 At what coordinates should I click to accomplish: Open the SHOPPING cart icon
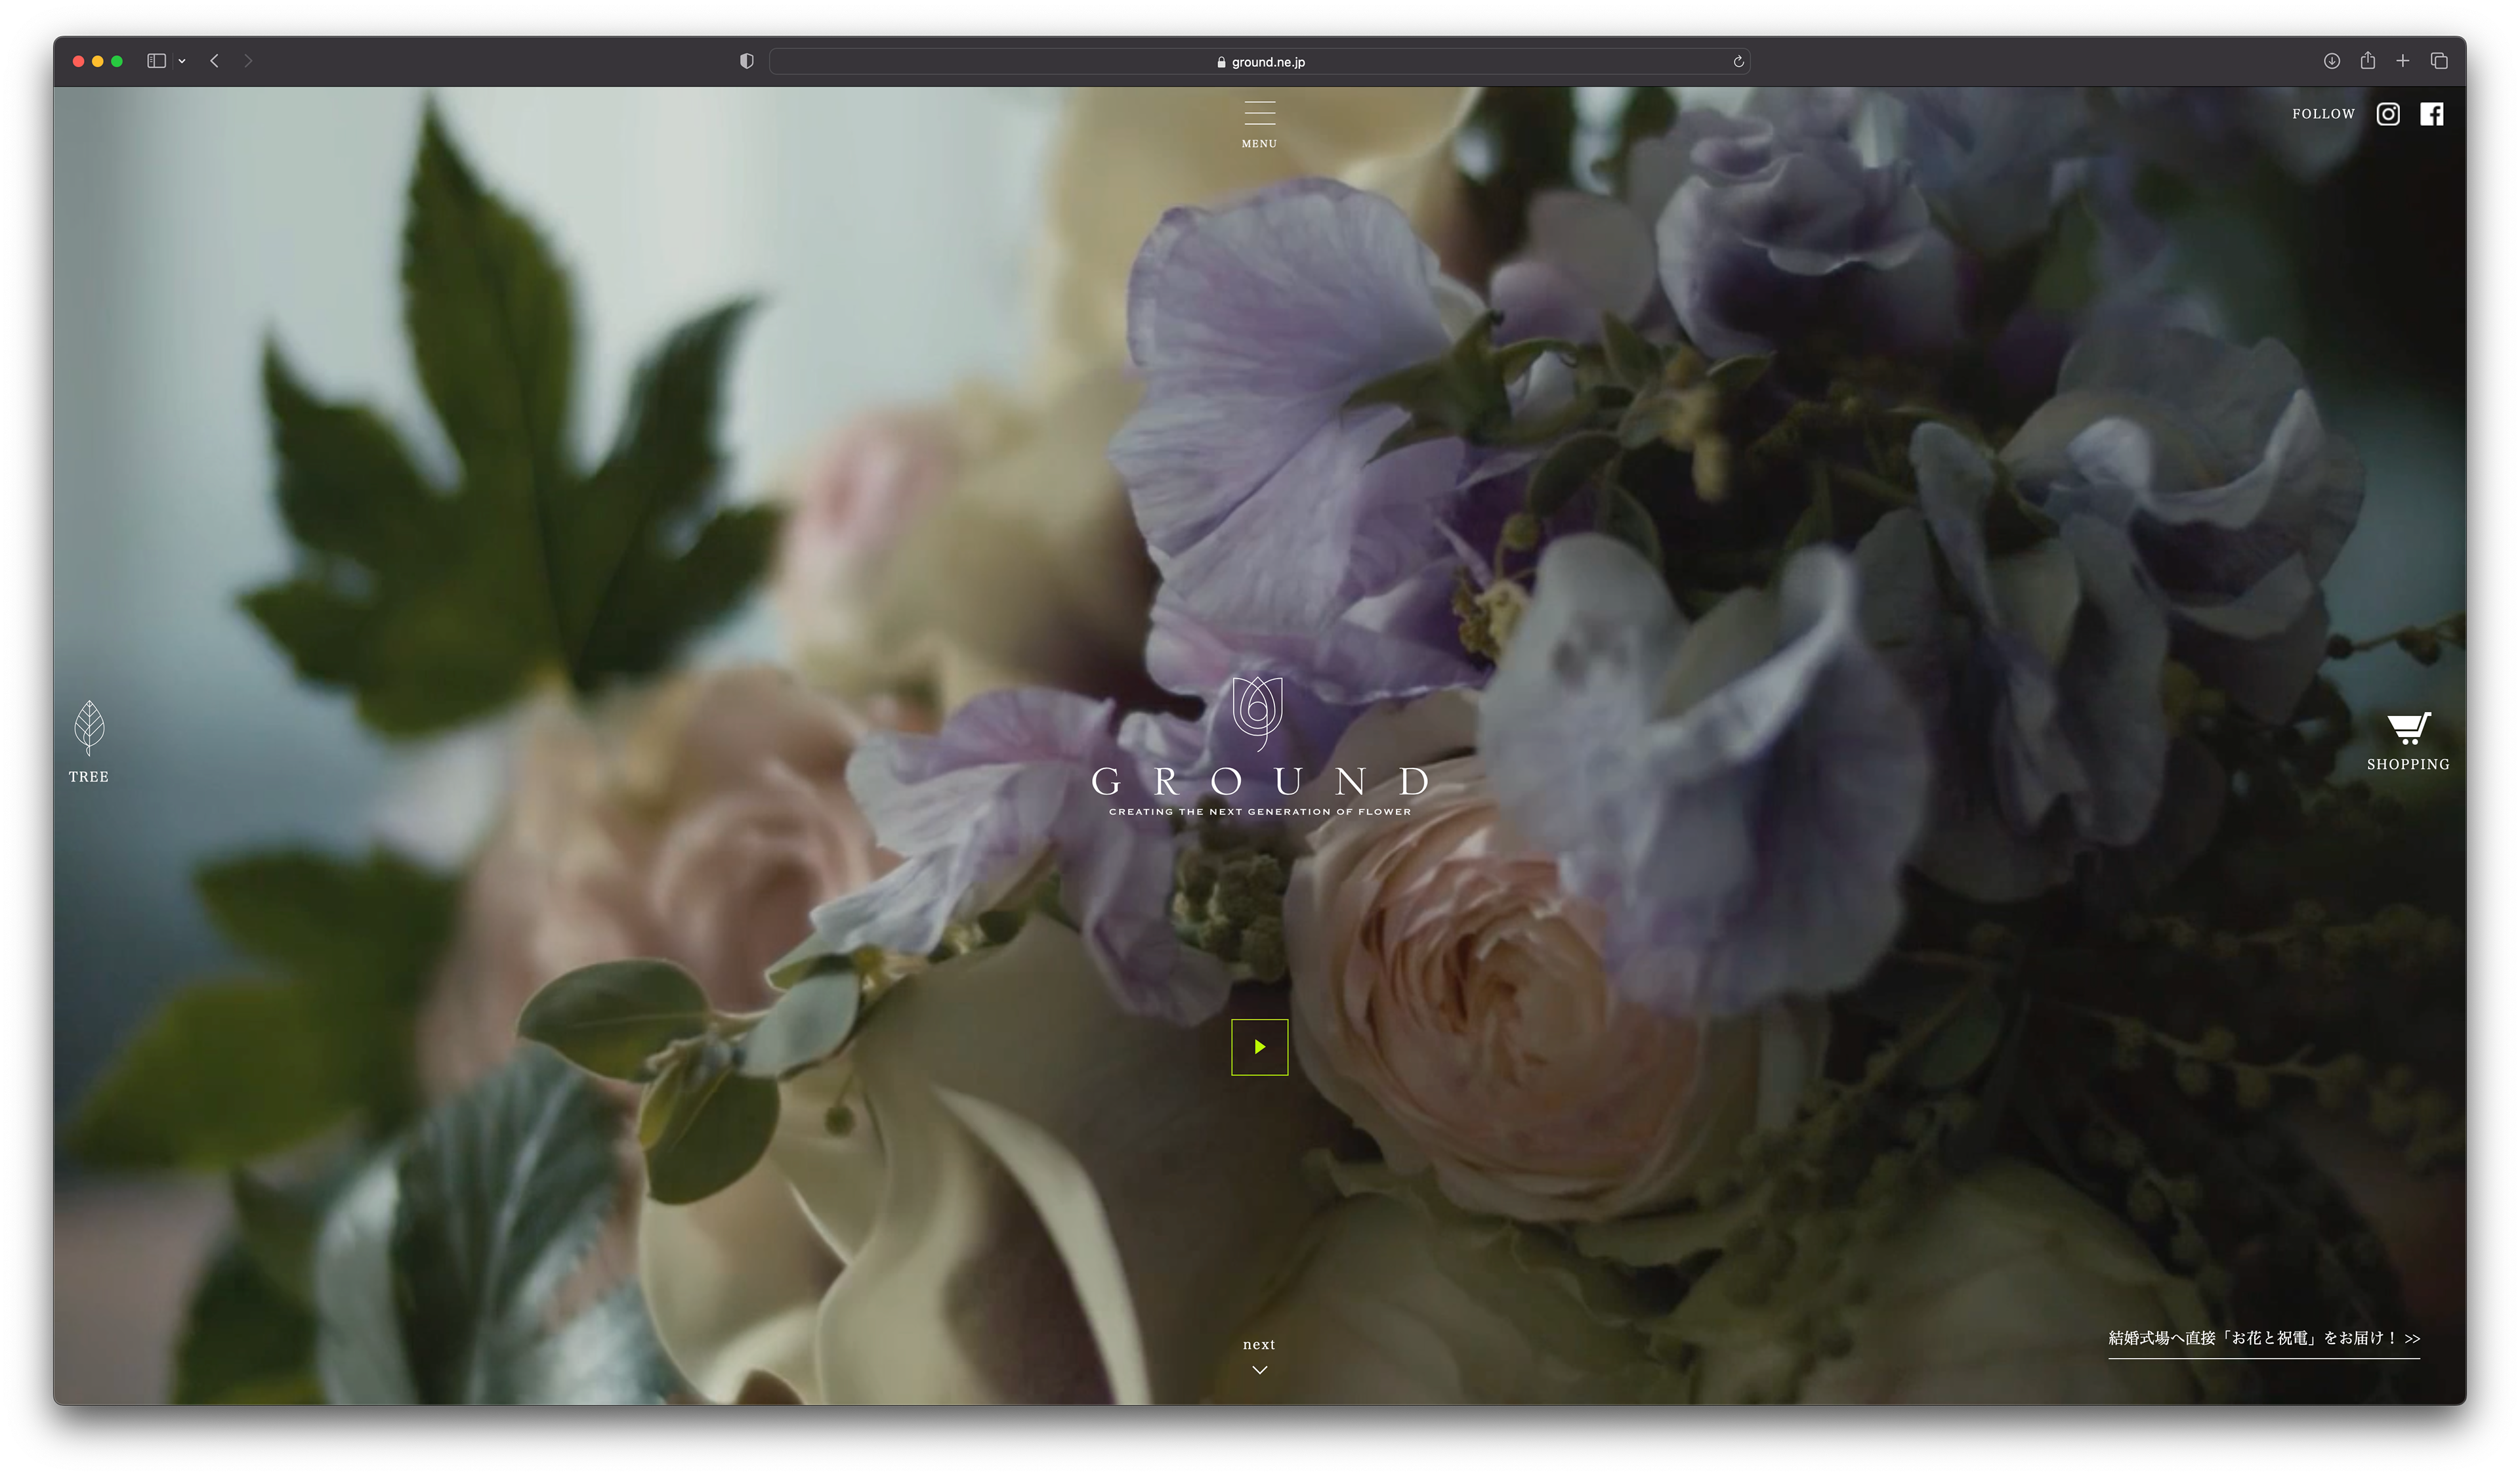pyautogui.click(x=2408, y=729)
